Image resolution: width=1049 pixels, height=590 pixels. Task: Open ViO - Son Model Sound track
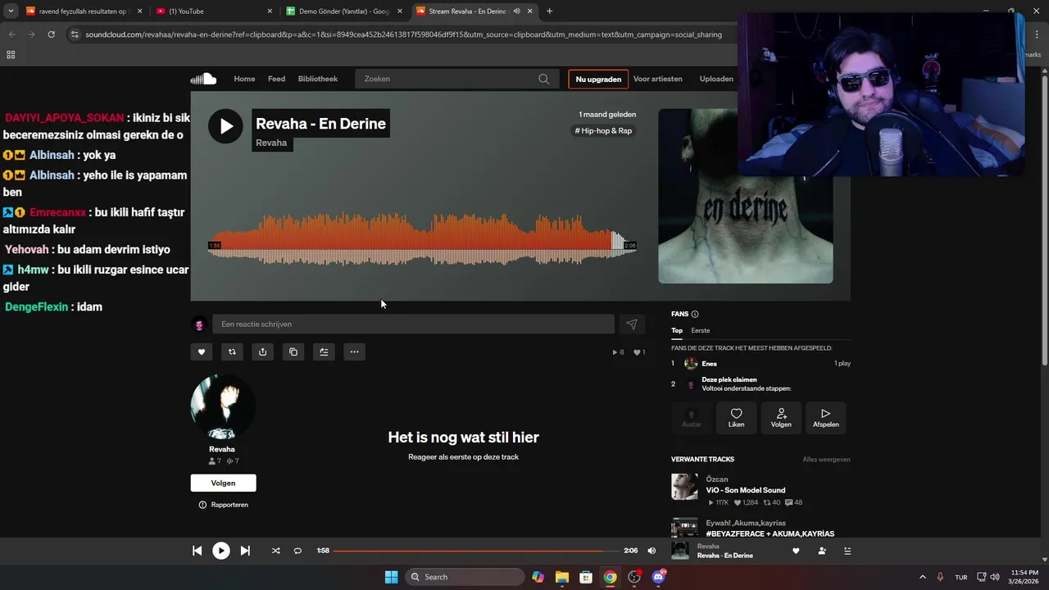click(746, 490)
